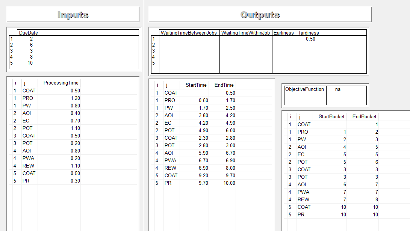
Task: Click the Tardiness column header
Action: click(x=308, y=33)
